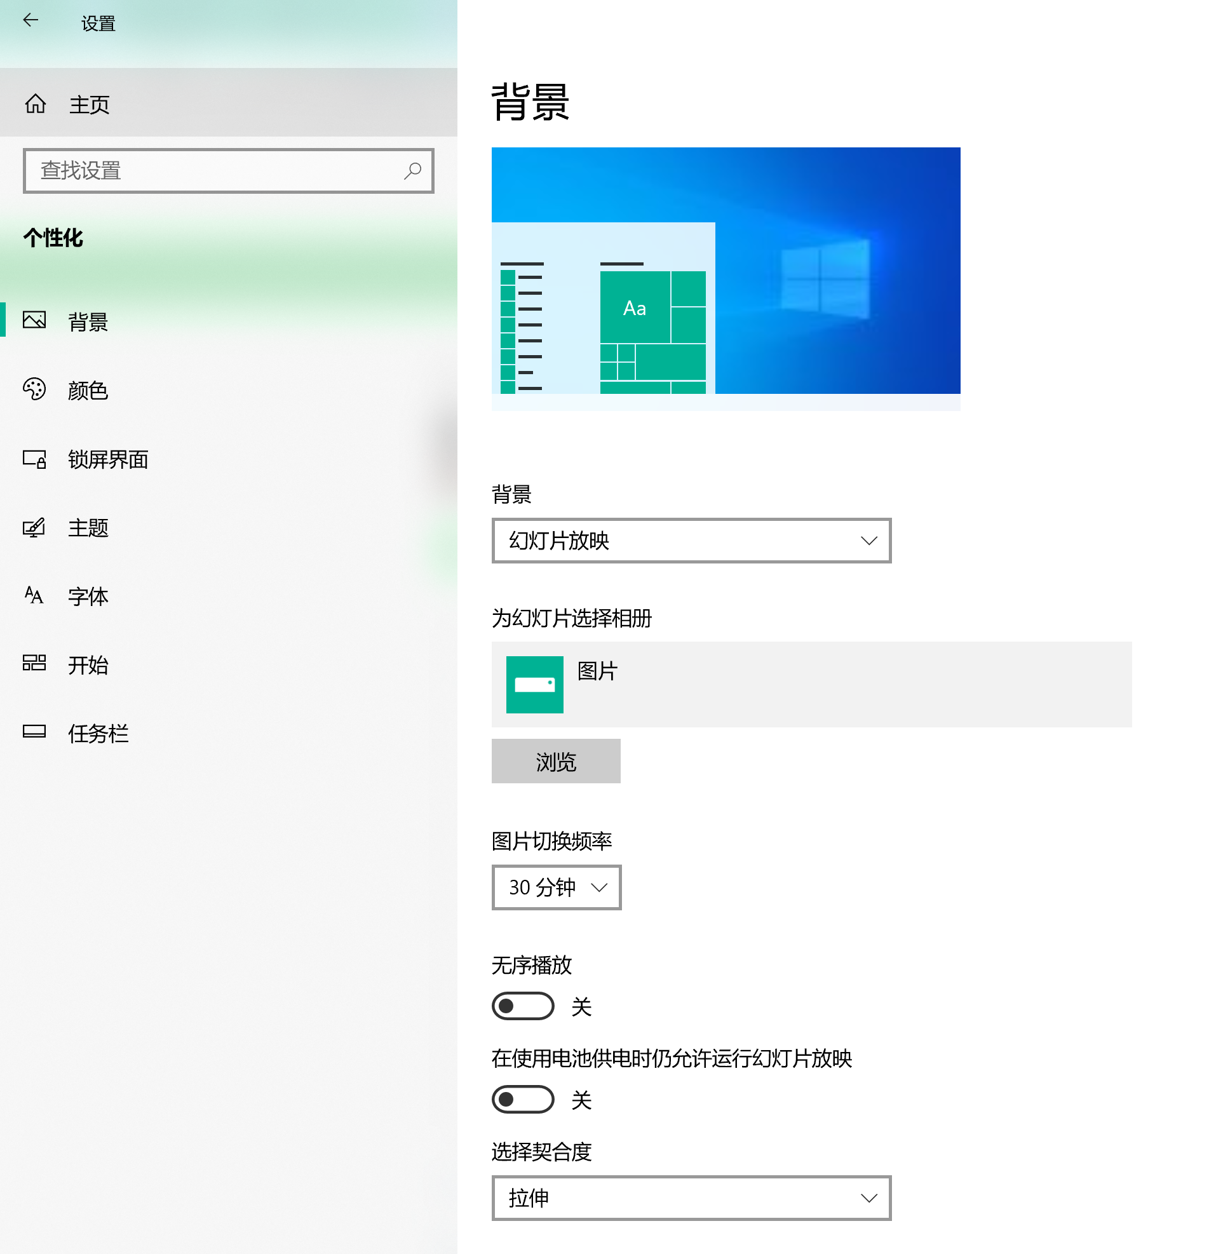Click the 任务栏 taskbar icon
The width and height of the screenshot is (1216, 1254).
(x=34, y=731)
